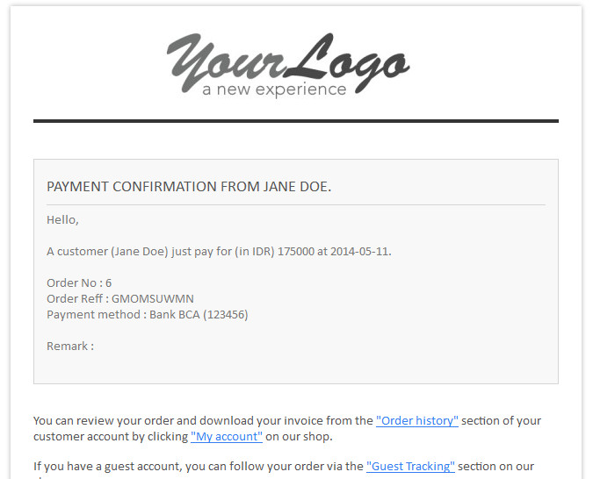This screenshot has width=593, height=479.
Task: Open the "My account" link
Action: [x=226, y=436]
